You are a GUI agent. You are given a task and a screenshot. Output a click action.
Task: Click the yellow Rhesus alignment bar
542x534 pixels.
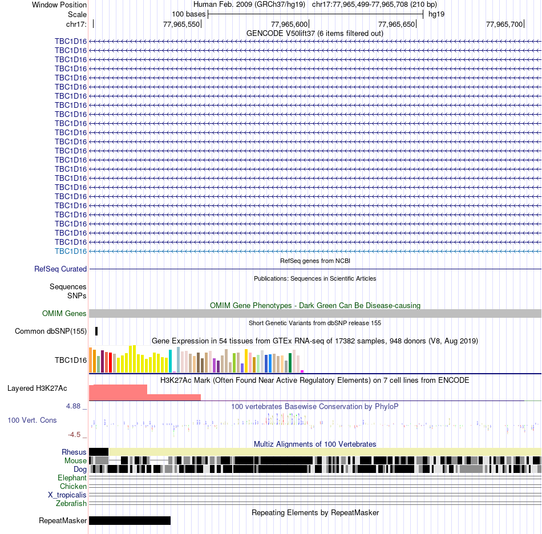click(325, 452)
